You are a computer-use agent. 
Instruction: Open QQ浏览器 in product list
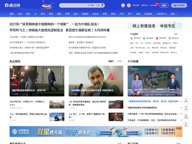coord(157,43)
